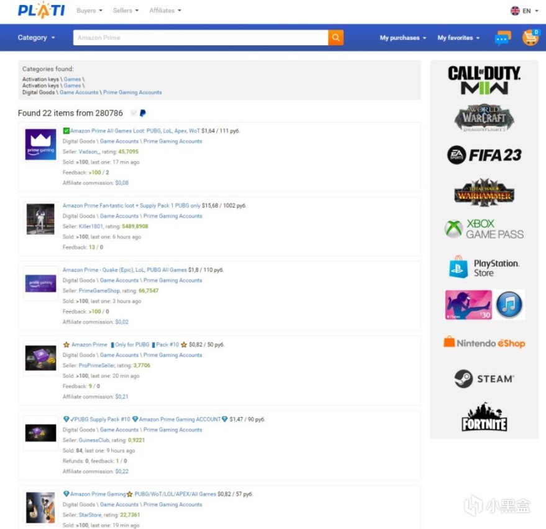Open the My purchases dropdown
This screenshot has height=529, width=546.
click(403, 38)
